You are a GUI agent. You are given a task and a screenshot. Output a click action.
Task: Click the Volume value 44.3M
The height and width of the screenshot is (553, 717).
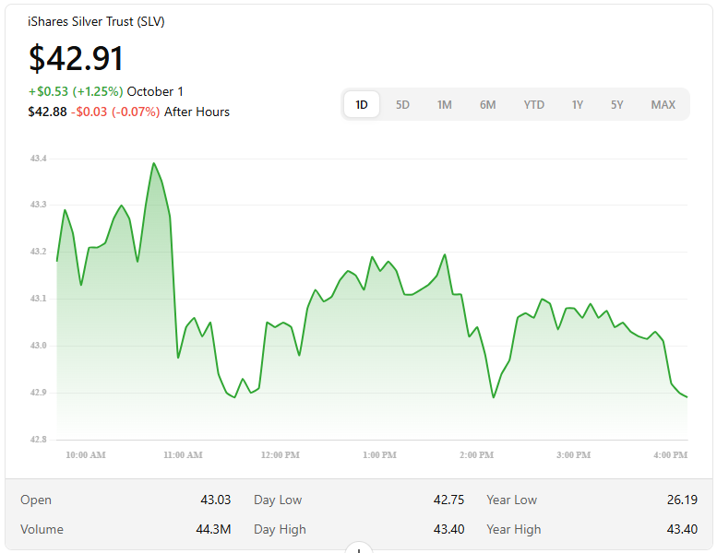click(213, 529)
